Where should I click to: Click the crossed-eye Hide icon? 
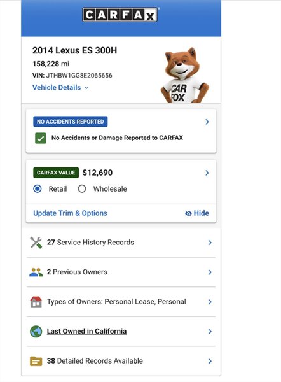pos(188,213)
